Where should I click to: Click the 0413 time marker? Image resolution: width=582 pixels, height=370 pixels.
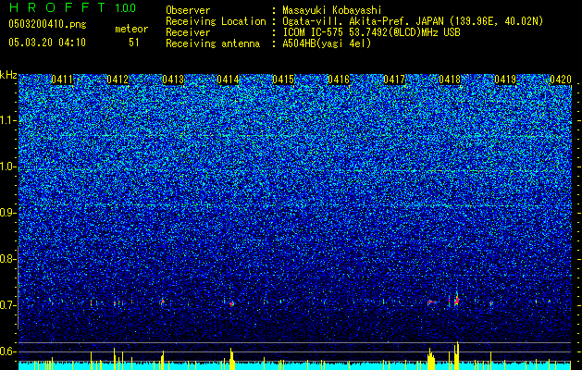173,80
